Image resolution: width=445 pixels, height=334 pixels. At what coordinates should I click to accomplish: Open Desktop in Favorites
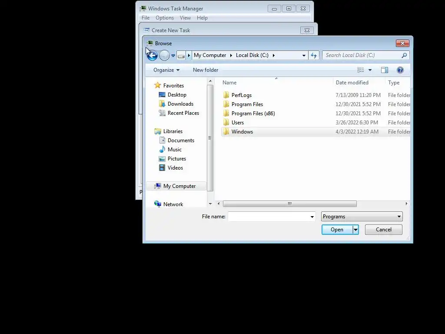point(177,94)
